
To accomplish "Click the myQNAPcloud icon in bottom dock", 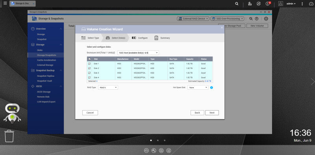I will tap(146, 150).
